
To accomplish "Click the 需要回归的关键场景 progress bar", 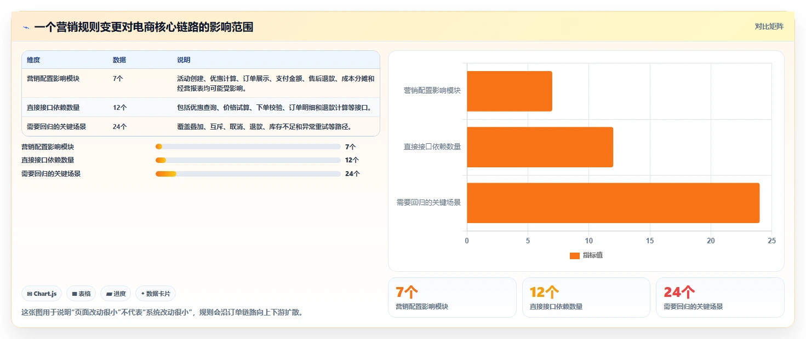I will pyautogui.click(x=248, y=174).
